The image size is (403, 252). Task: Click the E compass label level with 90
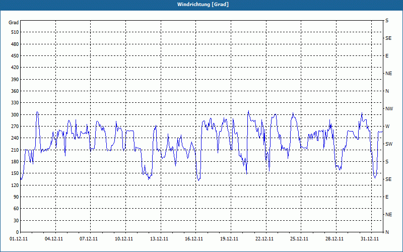387,197
